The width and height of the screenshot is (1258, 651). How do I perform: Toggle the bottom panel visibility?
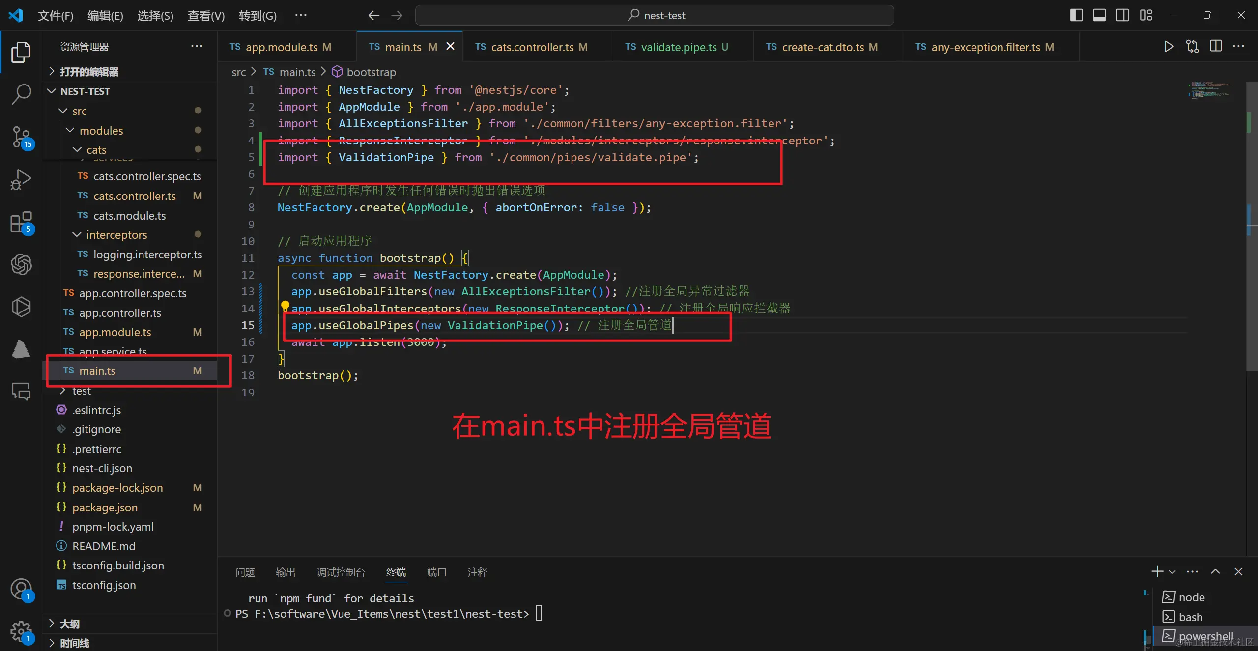tap(1099, 15)
